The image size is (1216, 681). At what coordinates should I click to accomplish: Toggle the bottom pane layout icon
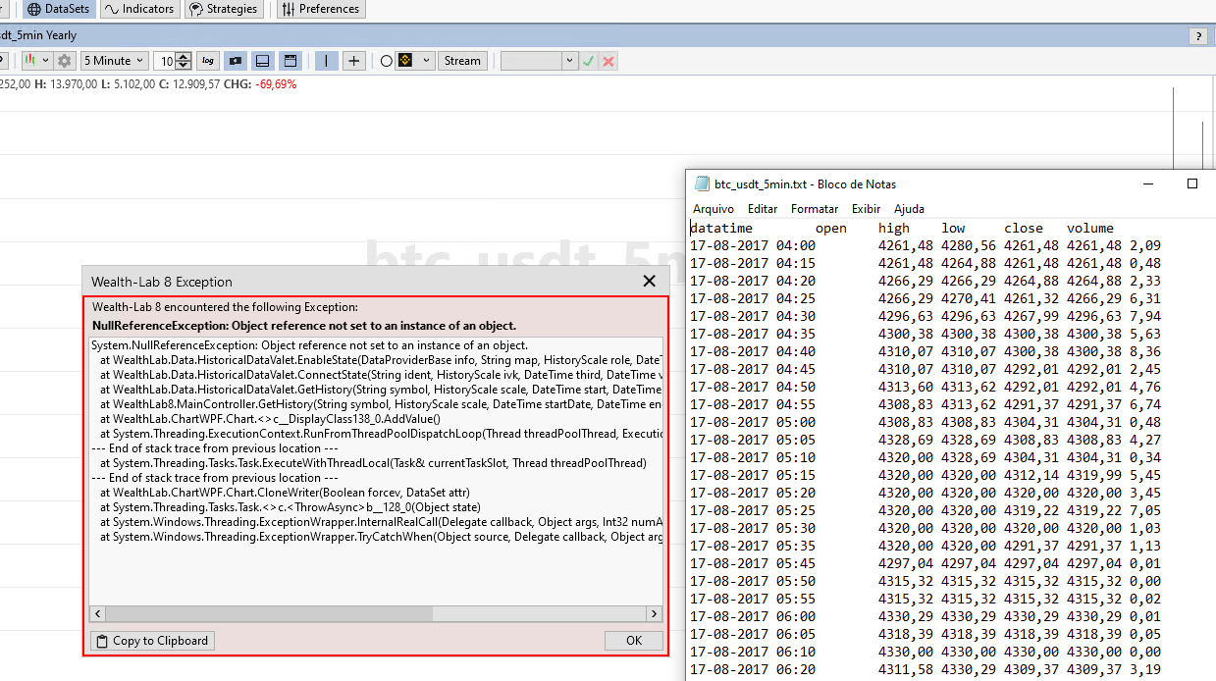[262, 61]
